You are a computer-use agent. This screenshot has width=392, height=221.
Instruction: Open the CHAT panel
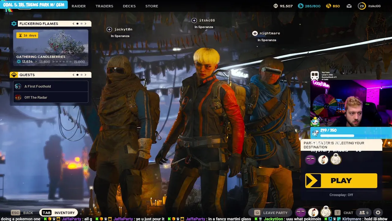click(348, 213)
